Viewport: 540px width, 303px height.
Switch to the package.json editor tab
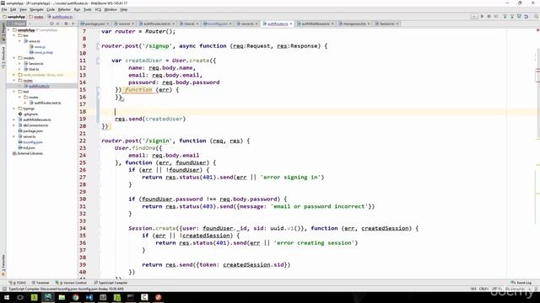[94, 24]
